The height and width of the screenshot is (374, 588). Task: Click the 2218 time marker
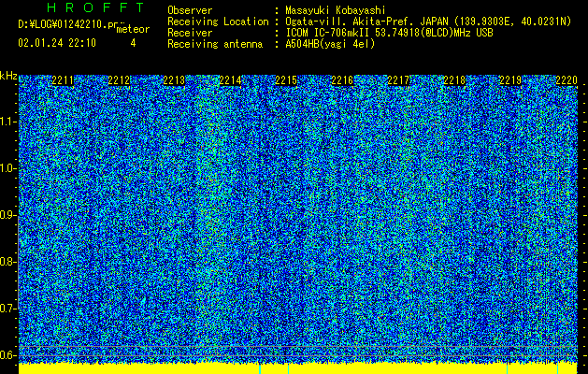[x=454, y=80]
